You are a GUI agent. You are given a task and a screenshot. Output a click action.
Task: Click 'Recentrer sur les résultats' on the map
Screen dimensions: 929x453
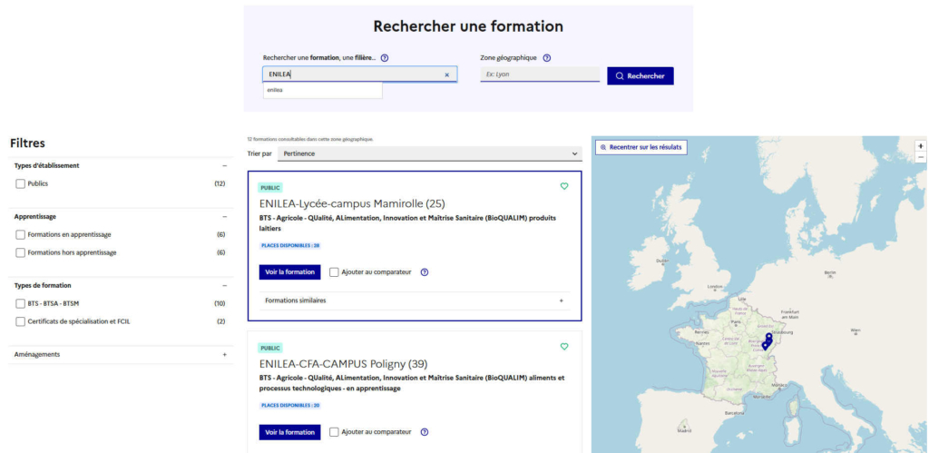(x=641, y=147)
